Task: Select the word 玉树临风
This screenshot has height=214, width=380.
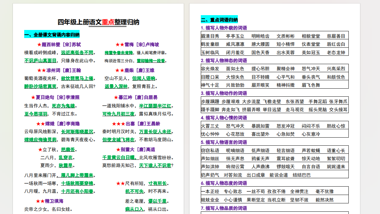Action: [x=210, y=53]
